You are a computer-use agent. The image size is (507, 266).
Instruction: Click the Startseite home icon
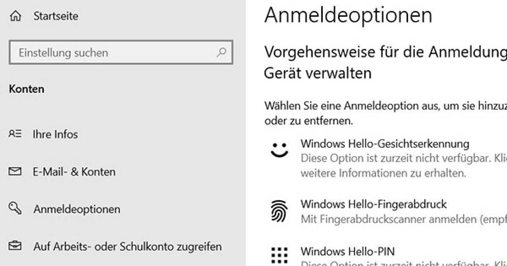(x=15, y=16)
